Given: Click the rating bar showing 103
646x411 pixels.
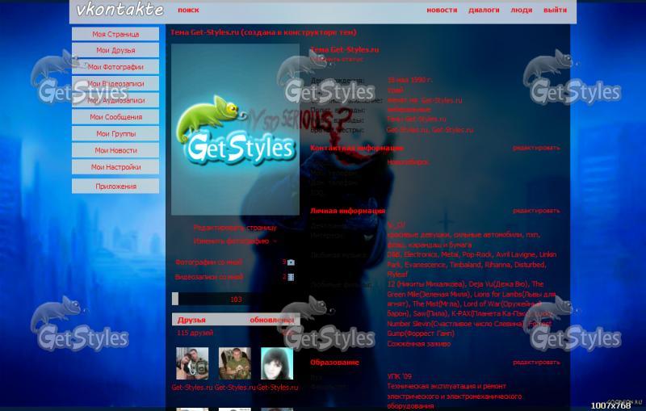Looking at the screenshot, I should pyautogui.click(x=235, y=299).
